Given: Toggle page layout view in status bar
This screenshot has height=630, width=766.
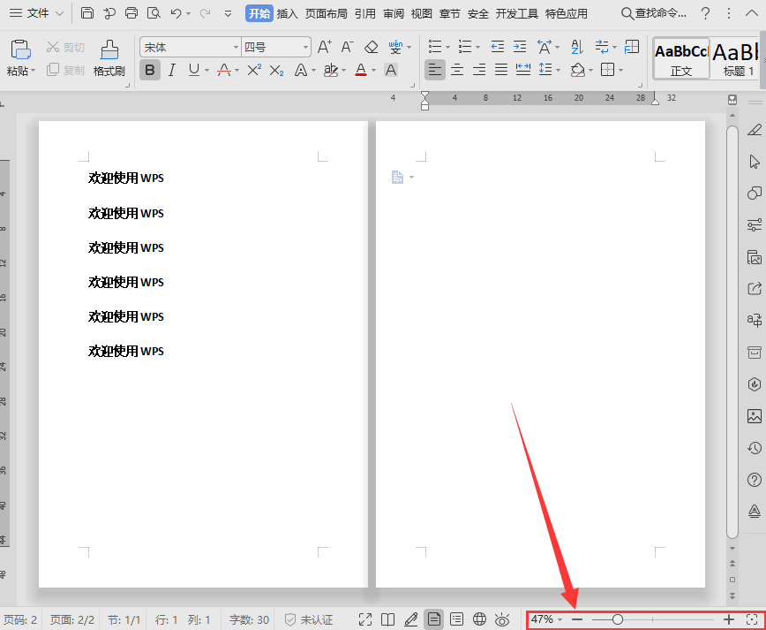Looking at the screenshot, I should 434,619.
